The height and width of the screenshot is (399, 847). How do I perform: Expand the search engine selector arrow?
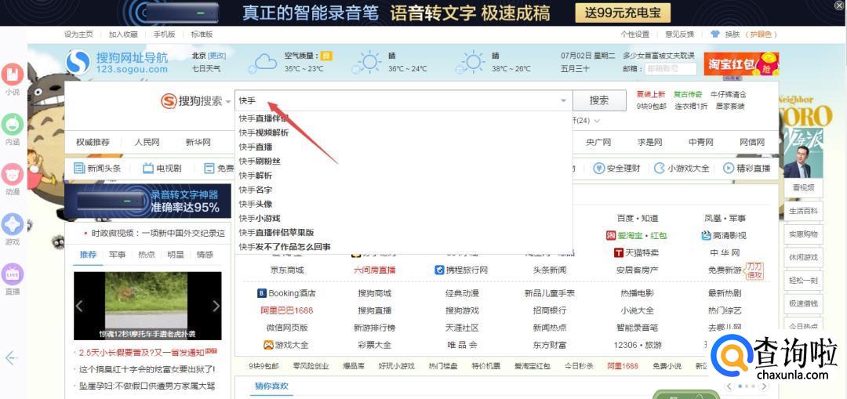coord(228,101)
